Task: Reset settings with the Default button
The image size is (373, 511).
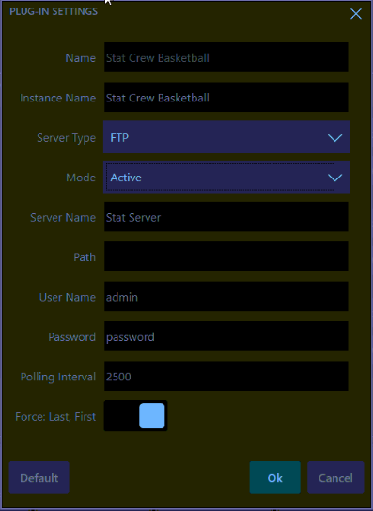Action: click(x=39, y=478)
